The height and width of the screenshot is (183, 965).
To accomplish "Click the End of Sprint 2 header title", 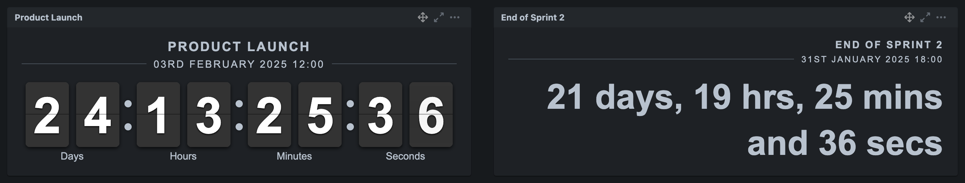I will tap(532, 18).
